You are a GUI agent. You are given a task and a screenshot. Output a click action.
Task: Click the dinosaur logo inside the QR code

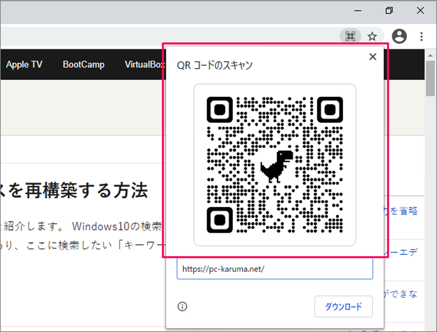[276, 166]
